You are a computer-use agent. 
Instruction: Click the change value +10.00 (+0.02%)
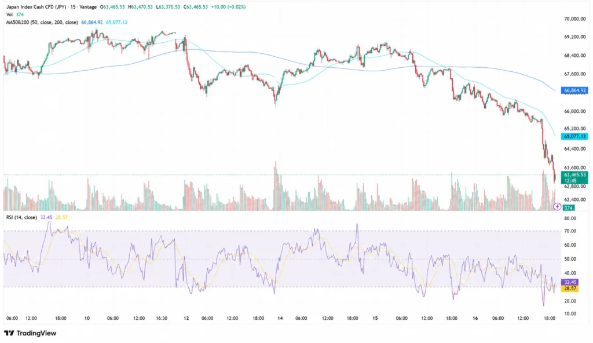point(228,7)
